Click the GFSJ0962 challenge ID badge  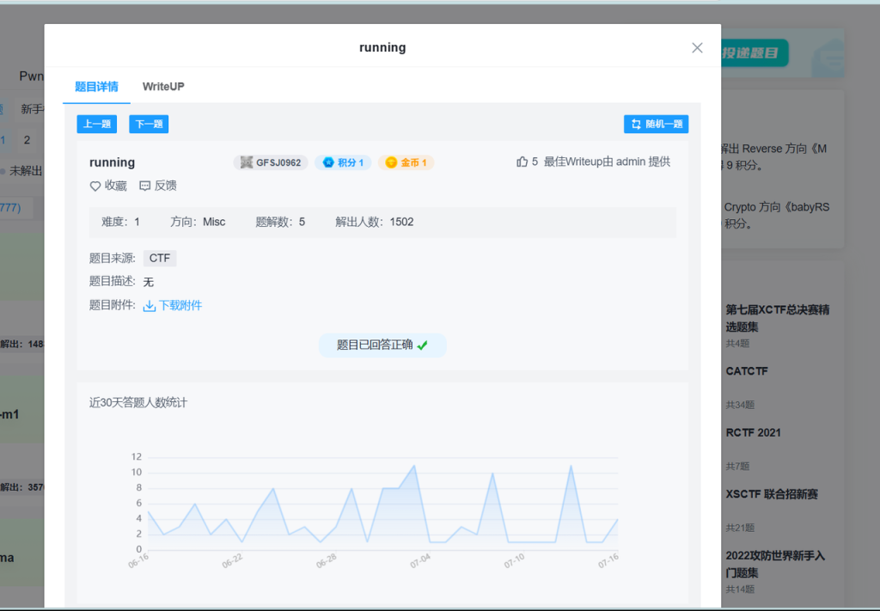point(271,162)
